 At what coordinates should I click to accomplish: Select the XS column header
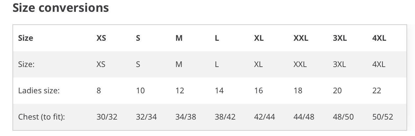coord(101,38)
